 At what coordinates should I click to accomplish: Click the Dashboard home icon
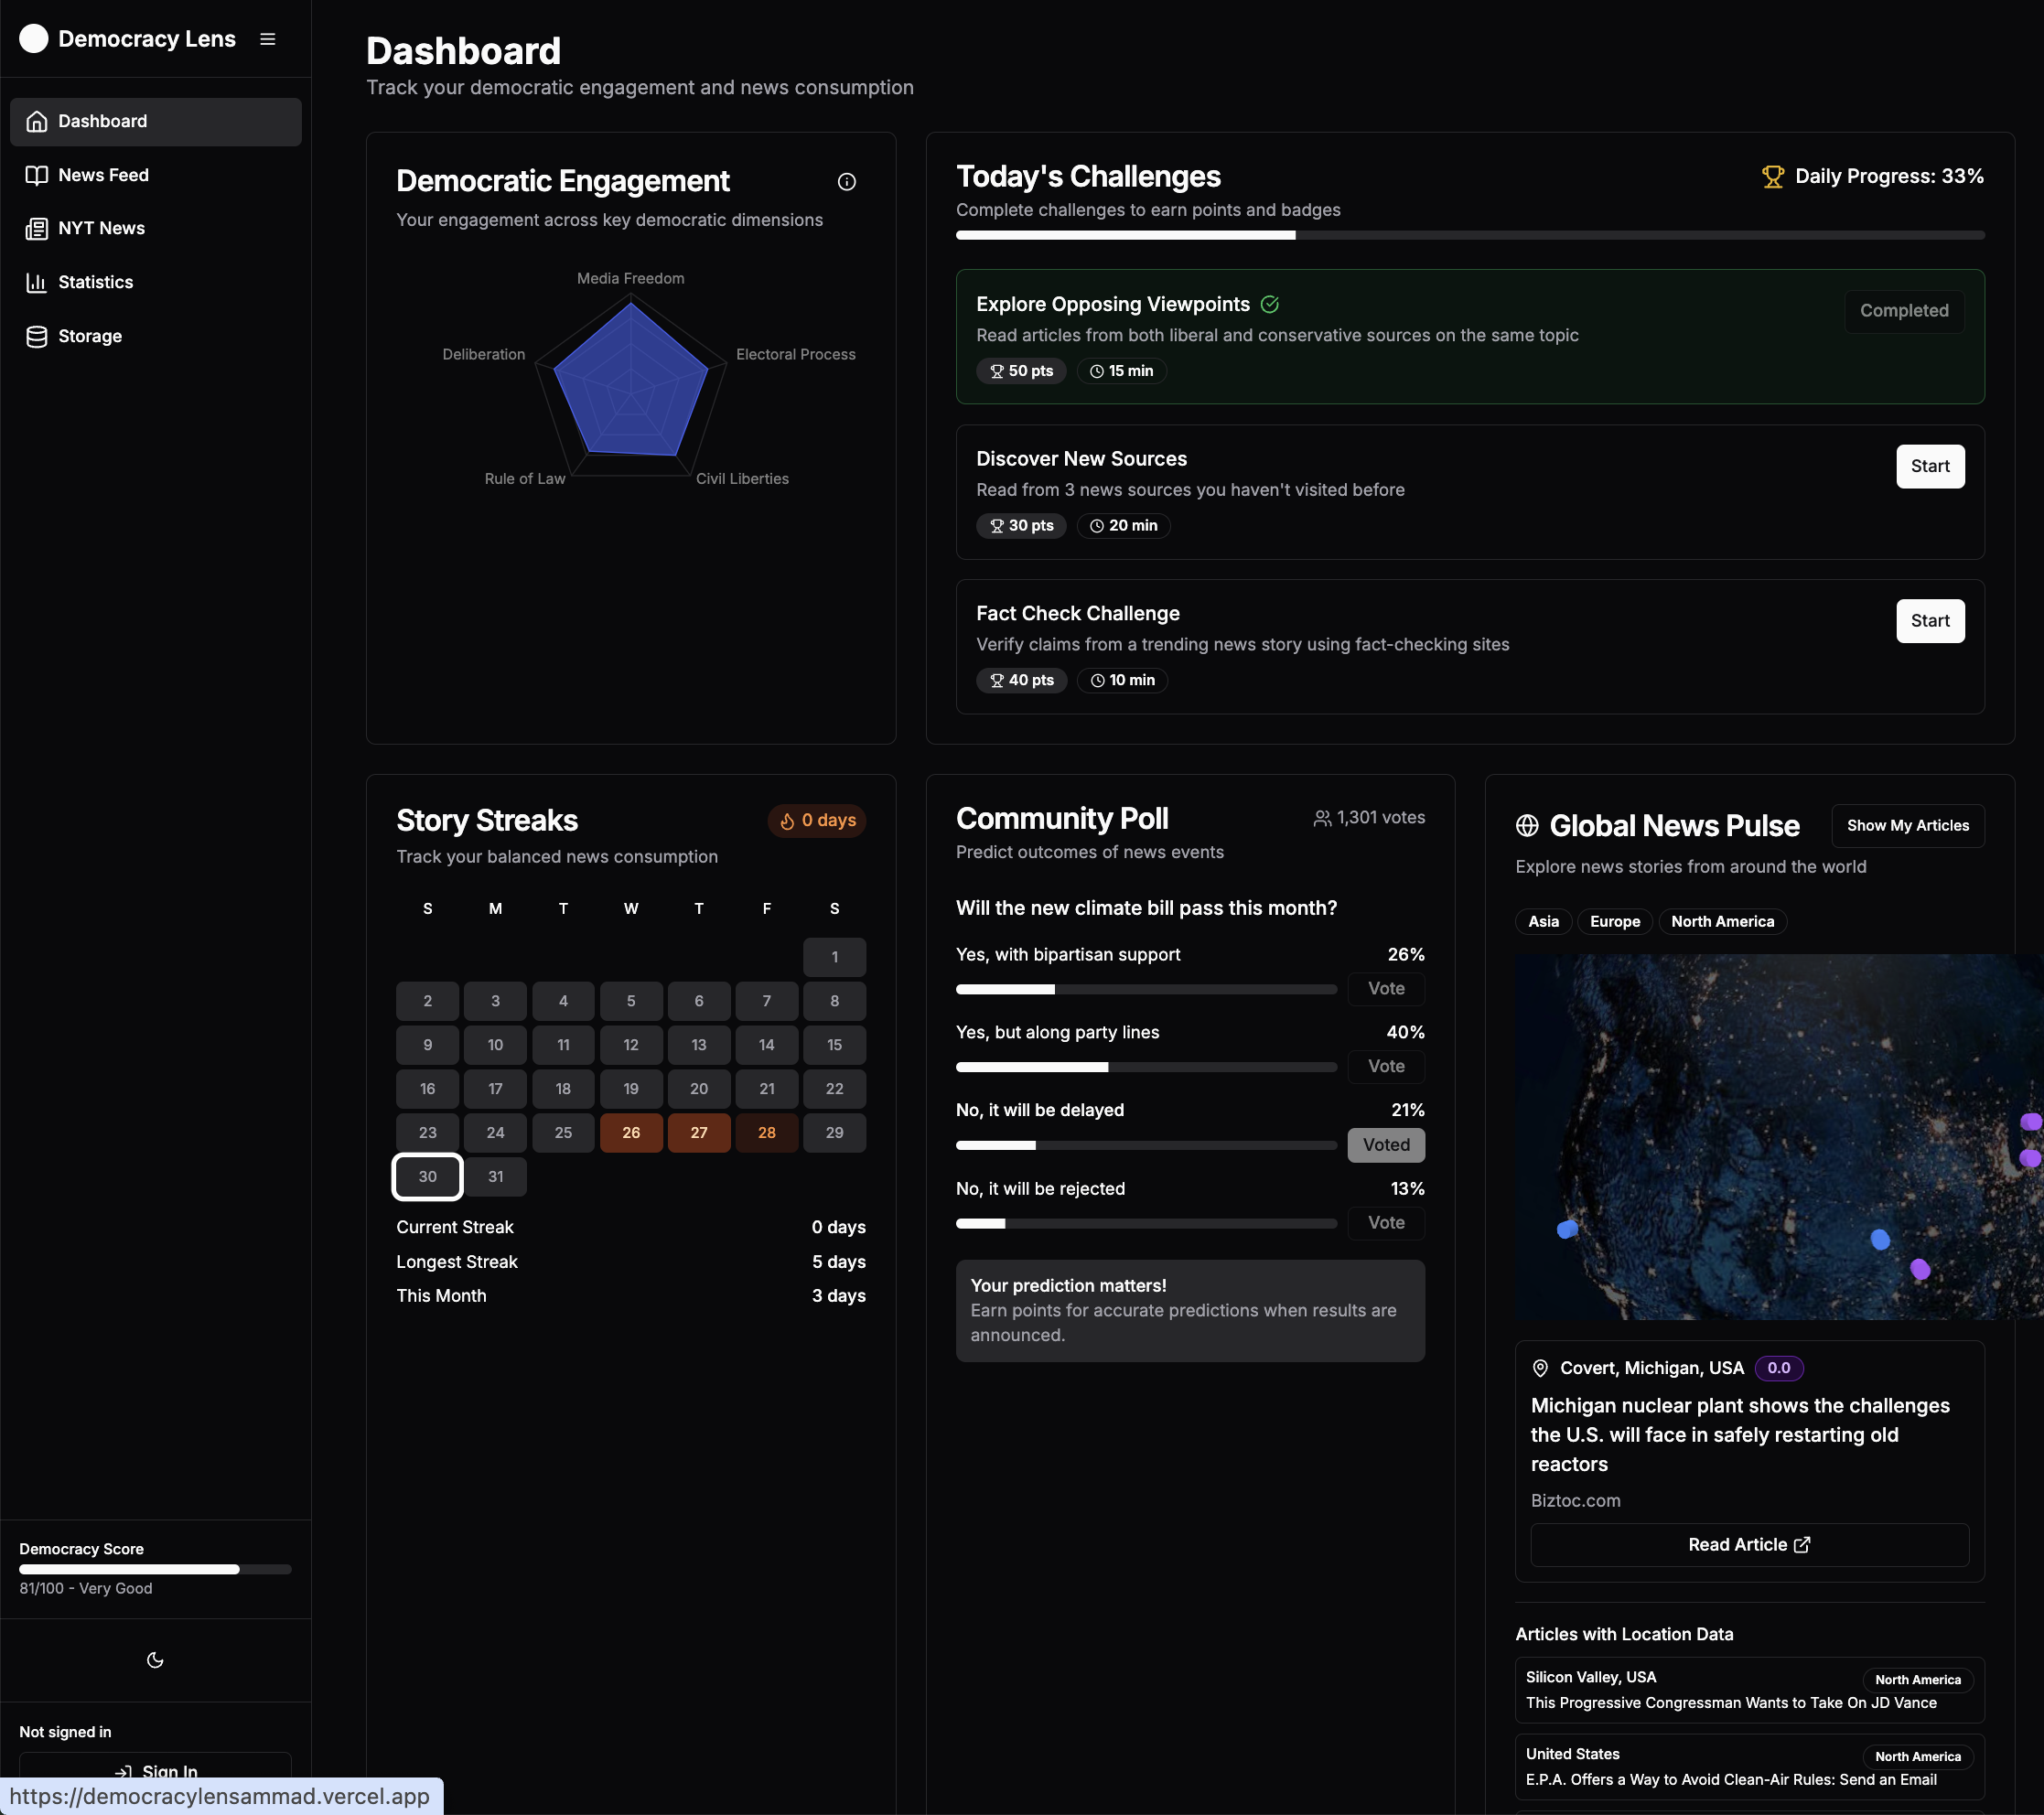37,121
